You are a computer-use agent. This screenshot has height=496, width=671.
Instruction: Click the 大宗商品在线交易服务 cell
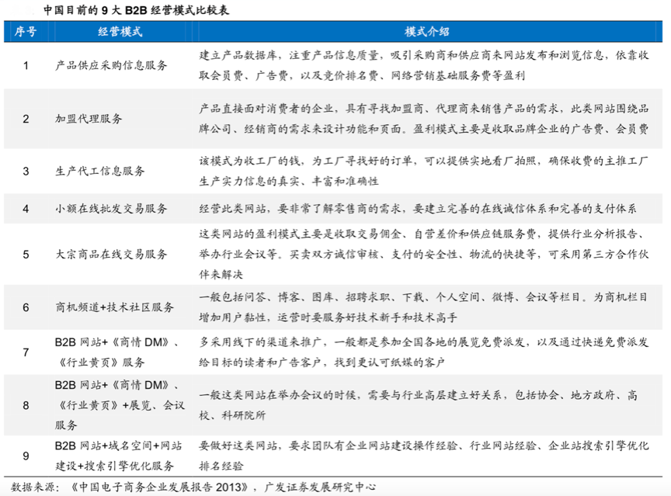coord(111,254)
